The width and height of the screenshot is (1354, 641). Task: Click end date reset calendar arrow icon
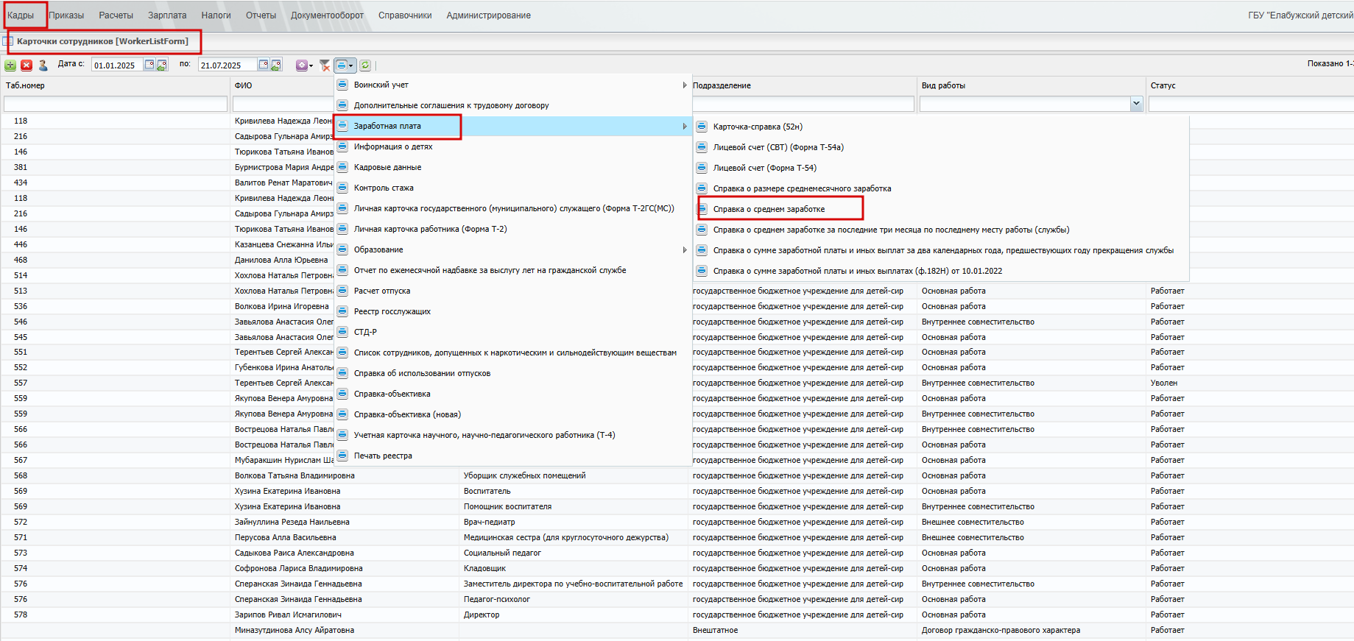click(x=276, y=65)
